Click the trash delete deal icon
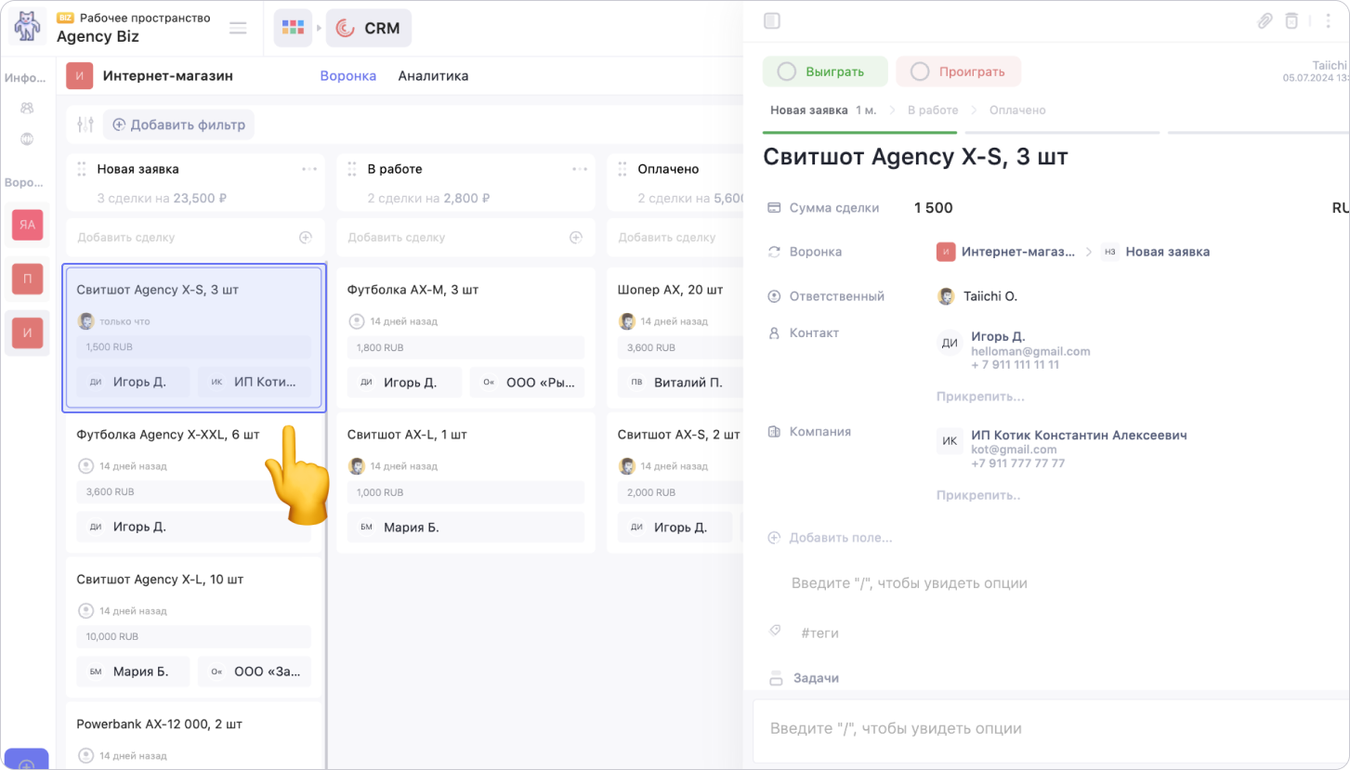 (x=1291, y=21)
